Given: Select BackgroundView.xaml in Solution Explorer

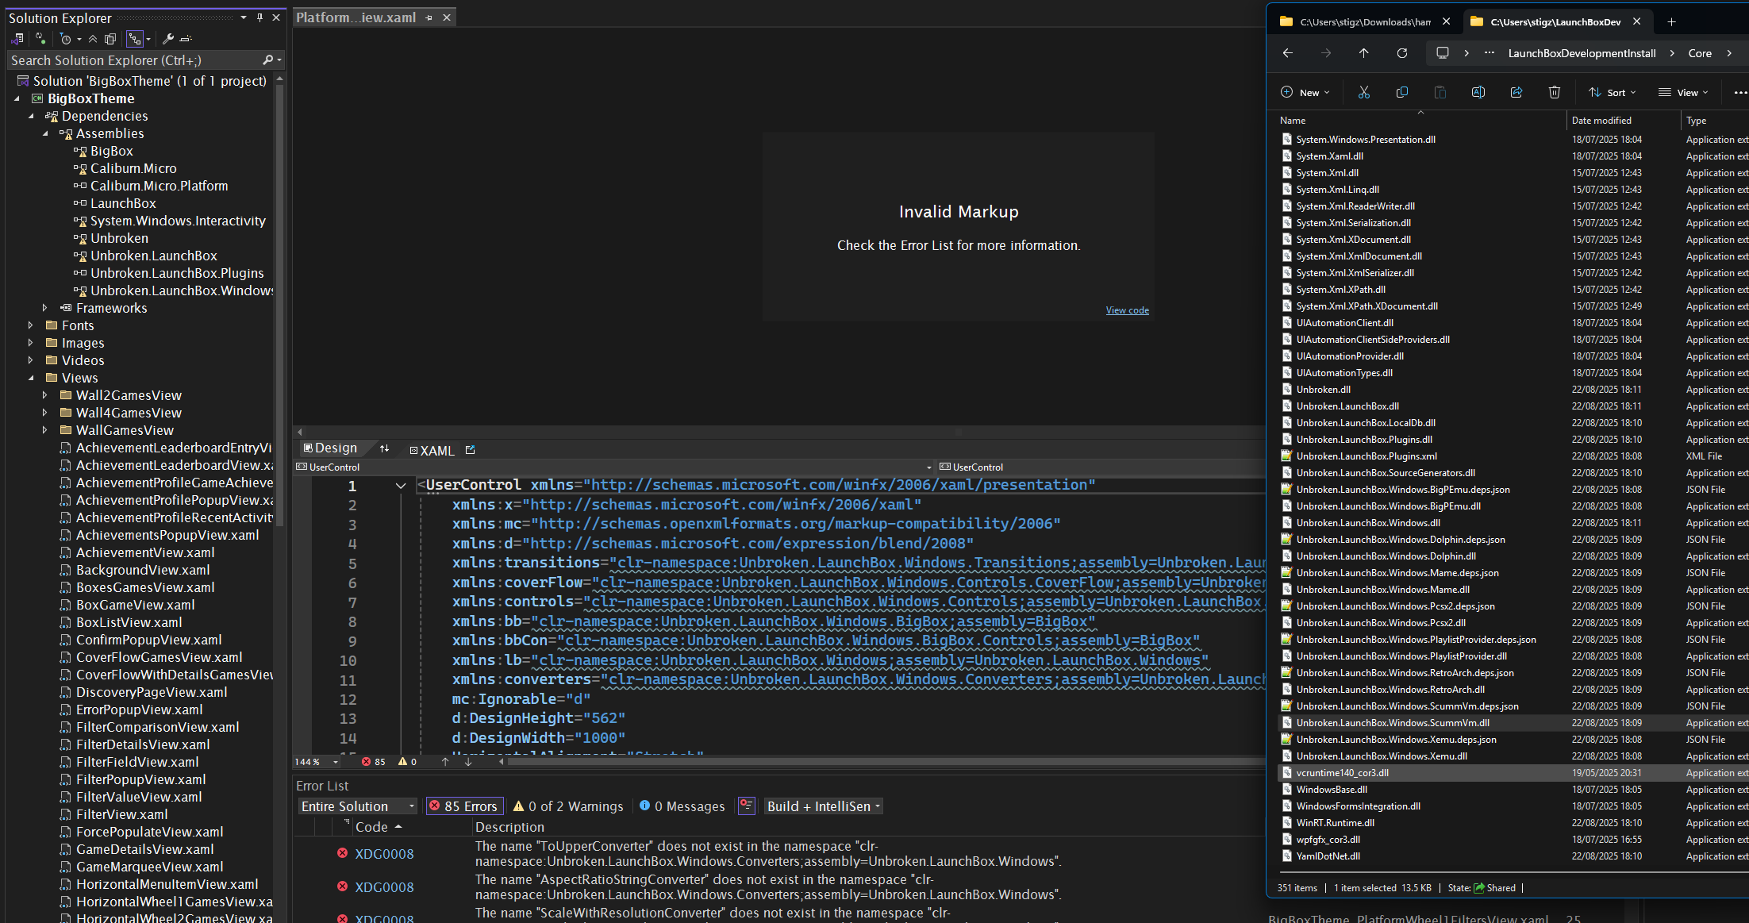Looking at the screenshot, I should click(x=143, y=570).
